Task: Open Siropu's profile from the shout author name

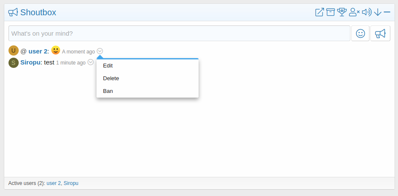Action: (30, 62)
